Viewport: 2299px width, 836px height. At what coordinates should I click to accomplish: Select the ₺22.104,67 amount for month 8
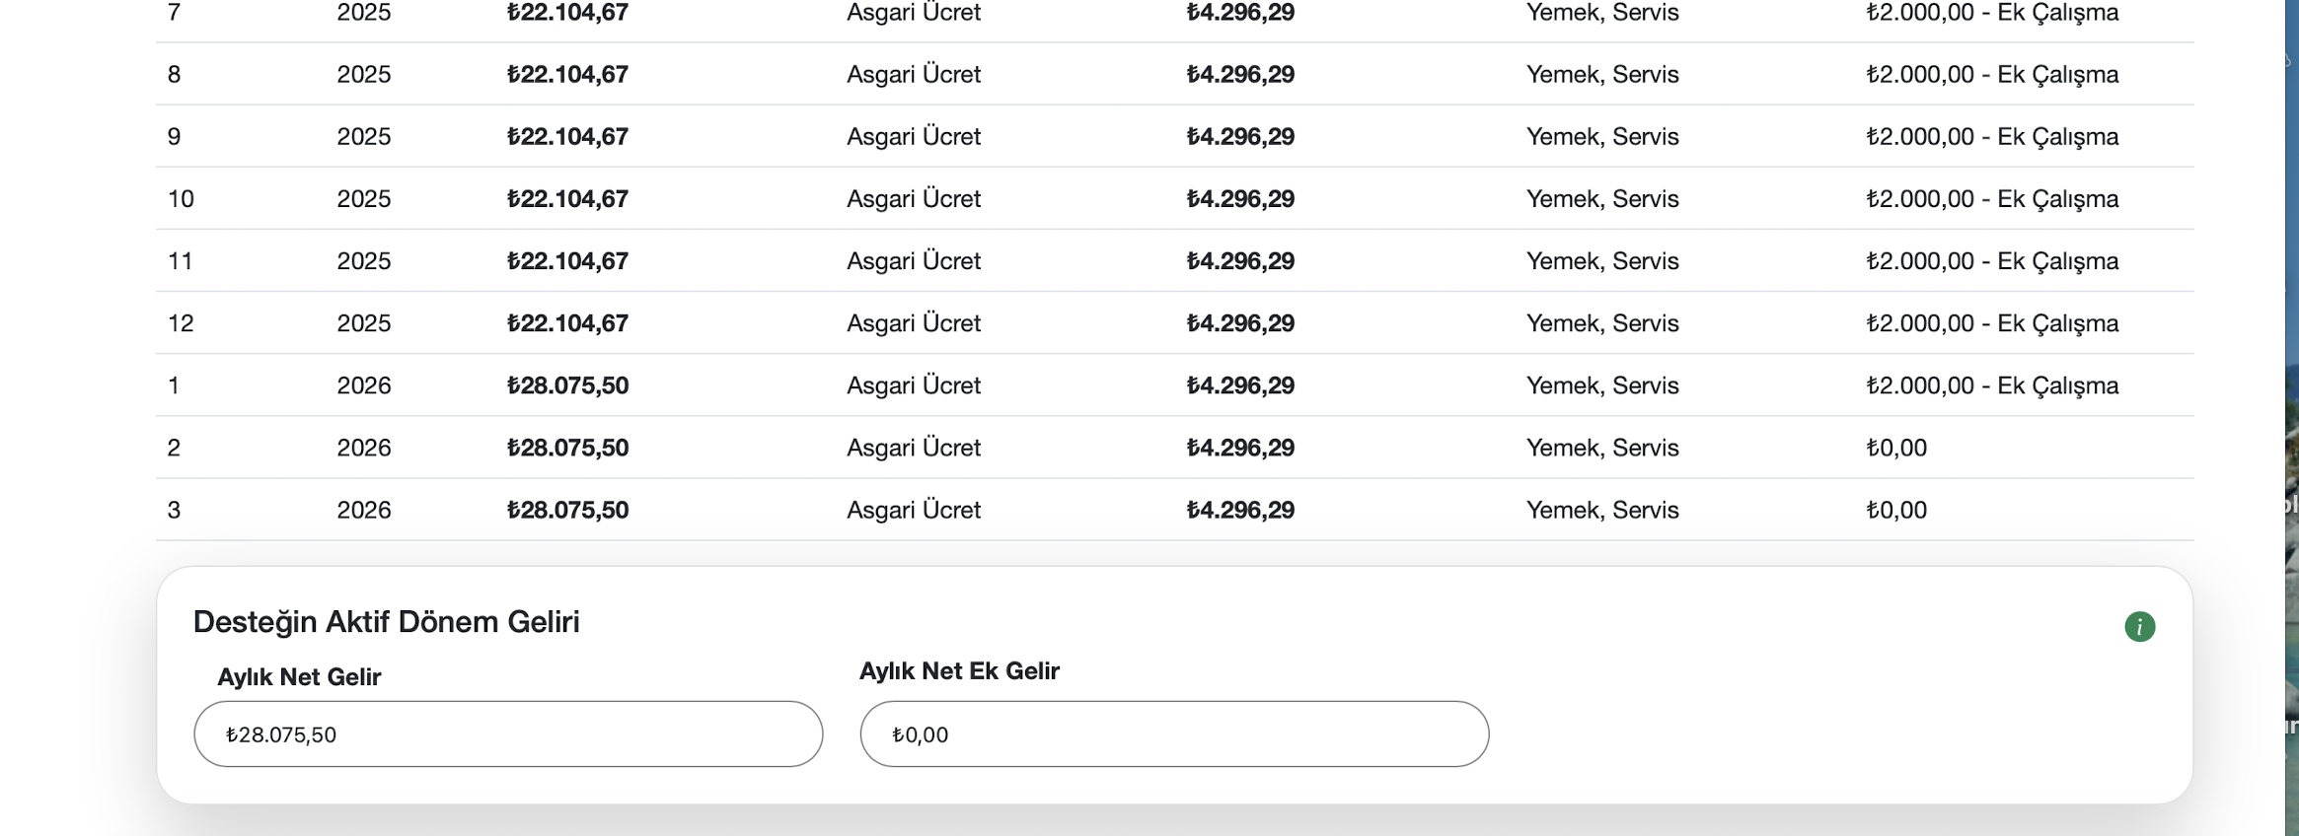point(567,74)
